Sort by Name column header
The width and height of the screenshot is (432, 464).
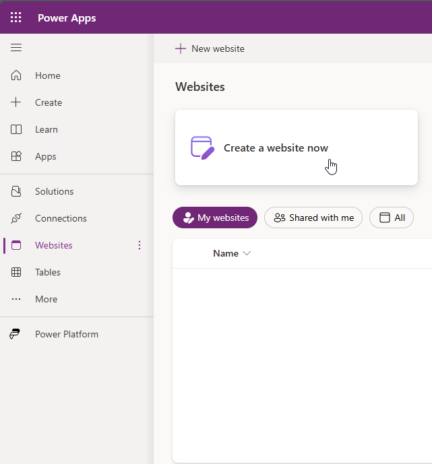(x=226, y=253)
